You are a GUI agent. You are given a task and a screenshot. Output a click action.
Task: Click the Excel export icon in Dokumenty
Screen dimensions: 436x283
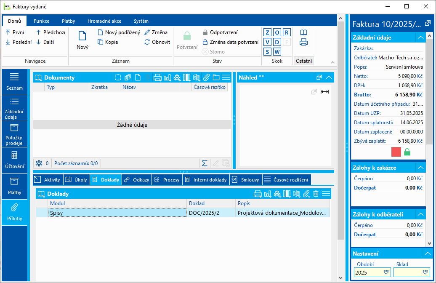point(197,77)
